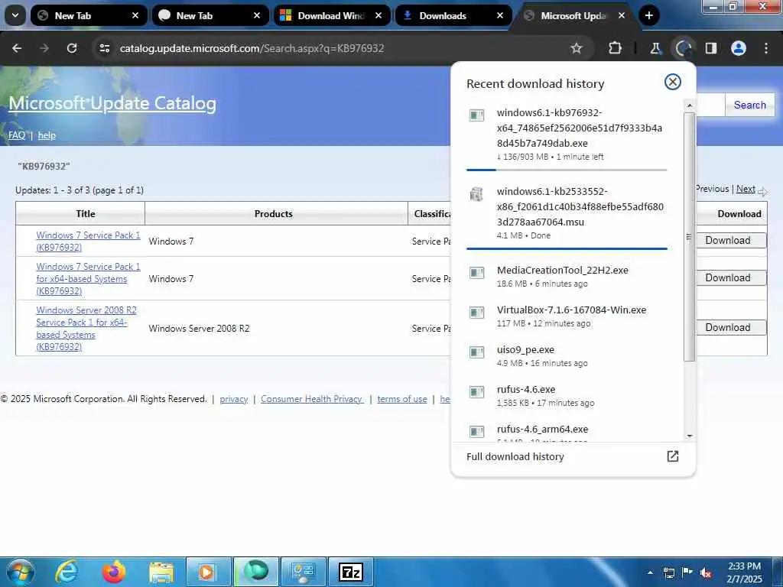Screen dimensions: 783x587
Task: Switch to the Download Windows tab
Action: click(332, 15)
